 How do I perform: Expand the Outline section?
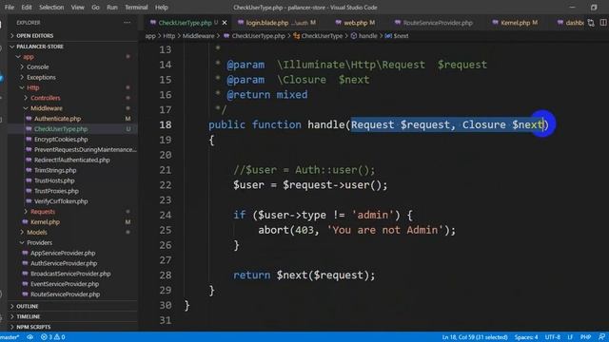pyautogui.click(x=72, y=306)
